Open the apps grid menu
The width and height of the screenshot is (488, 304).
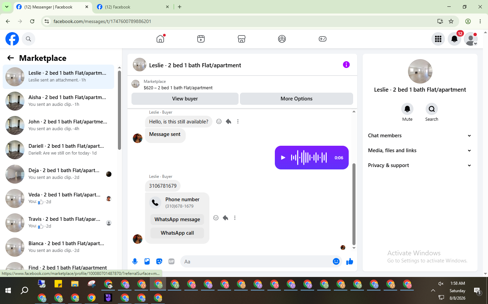(438, 39)
